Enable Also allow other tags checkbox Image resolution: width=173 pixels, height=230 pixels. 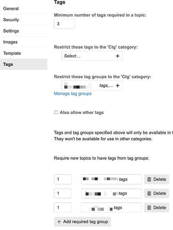pyautogui.click(x=56, y=112)
